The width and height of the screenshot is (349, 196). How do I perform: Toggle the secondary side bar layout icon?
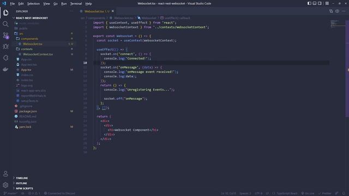coord(320,3)
